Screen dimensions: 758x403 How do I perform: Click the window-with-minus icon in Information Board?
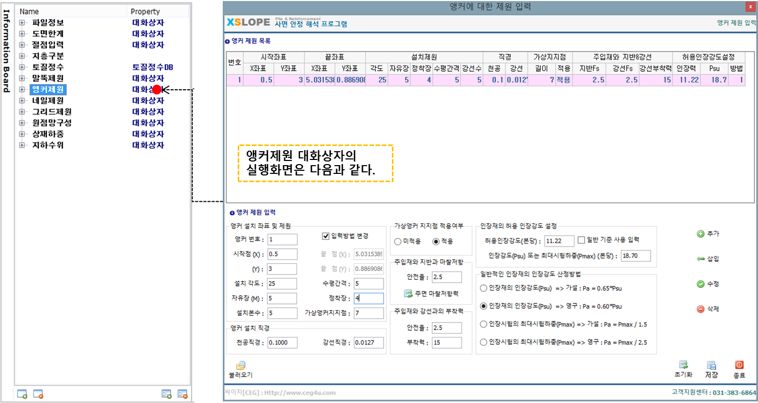(38, 394)
